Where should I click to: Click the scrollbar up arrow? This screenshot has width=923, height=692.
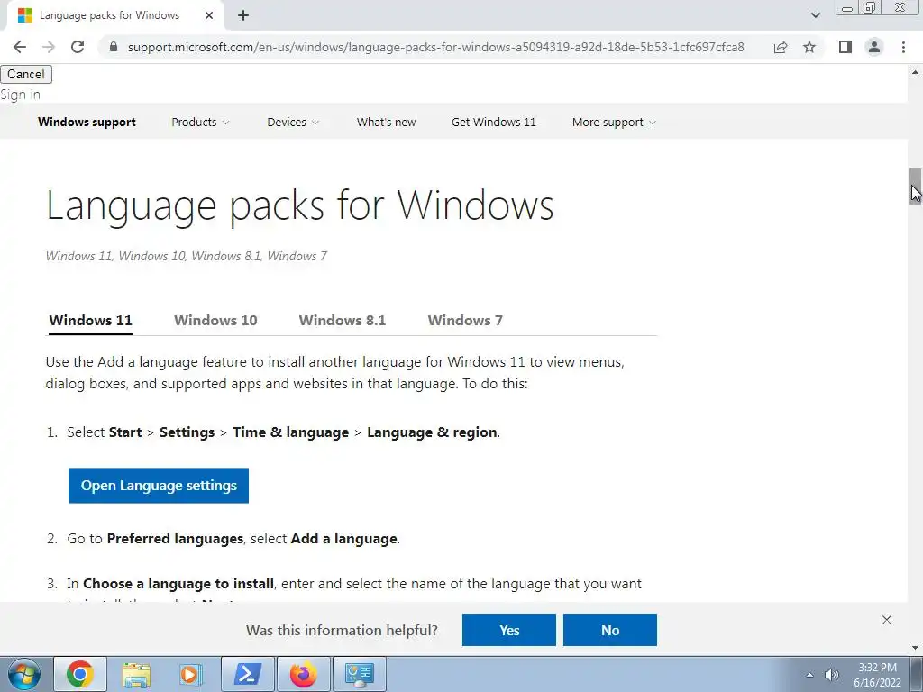915,73
